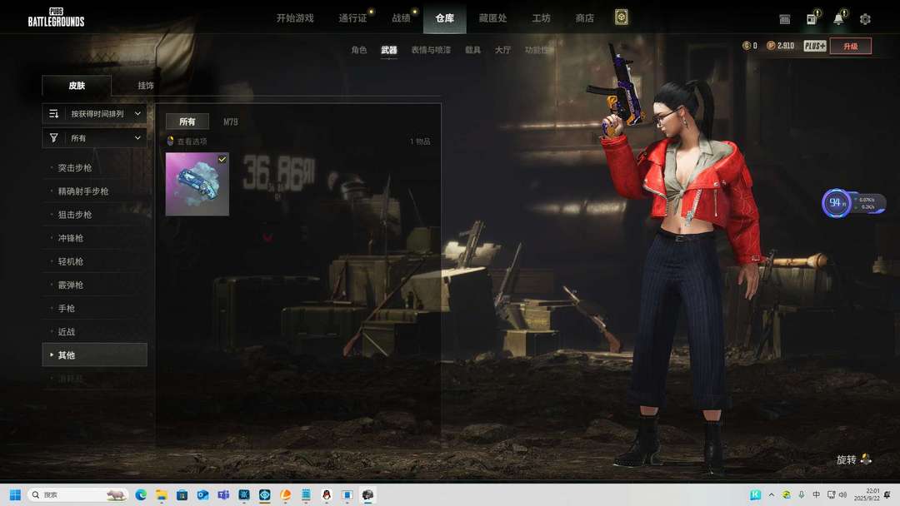Open the Windows Start menu

(15, 494)
